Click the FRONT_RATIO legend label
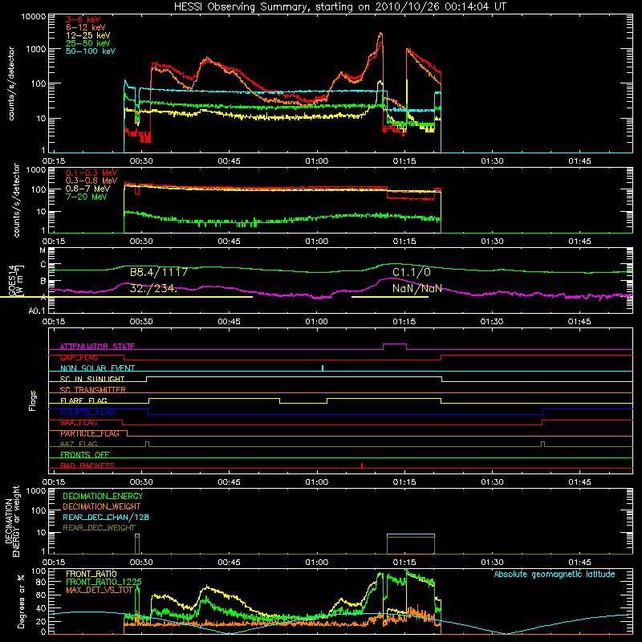Viewport: 642px width, 642px height. 91,574
